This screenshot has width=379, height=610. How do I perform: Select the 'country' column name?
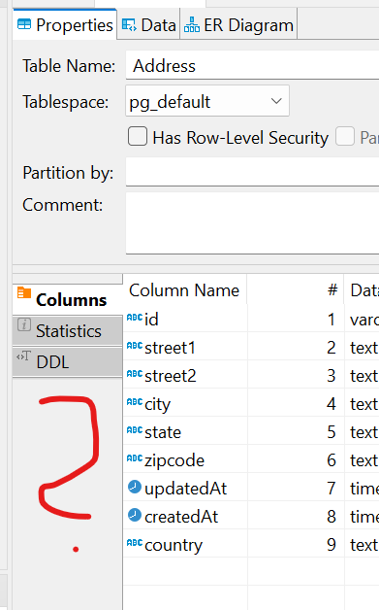[x=174, y=546]
